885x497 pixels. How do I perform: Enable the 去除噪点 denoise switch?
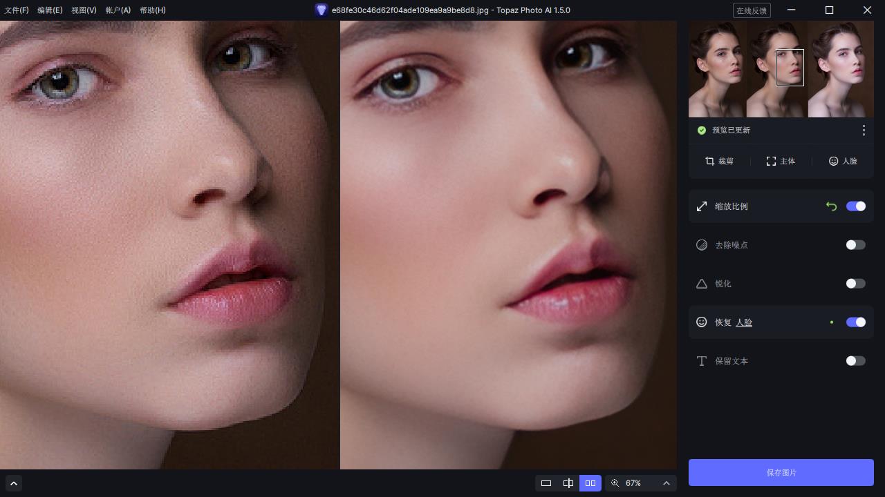click(x=856, y=245)
